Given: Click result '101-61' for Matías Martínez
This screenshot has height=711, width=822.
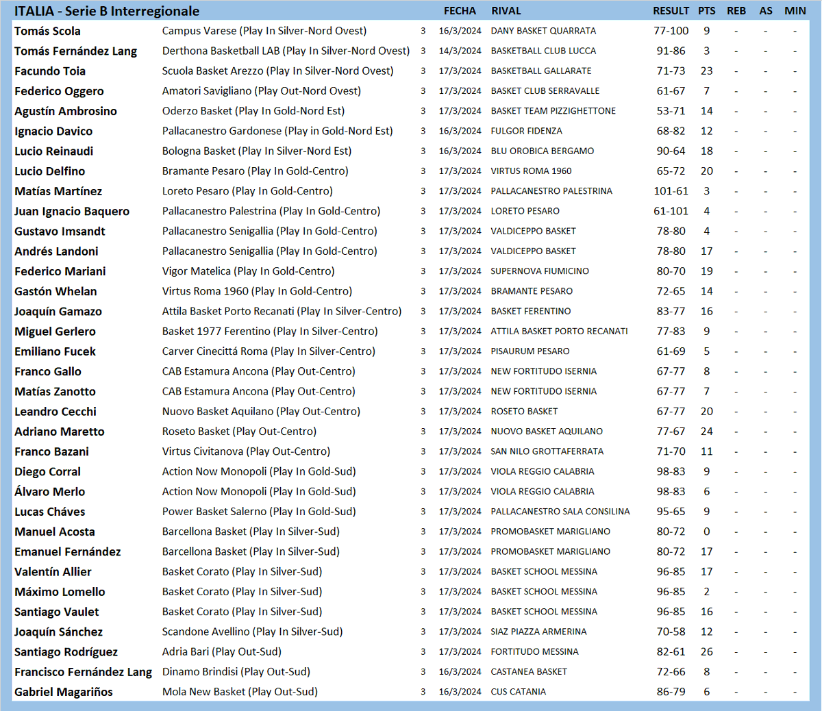Looking at the screenshot, I should point(671,191).
